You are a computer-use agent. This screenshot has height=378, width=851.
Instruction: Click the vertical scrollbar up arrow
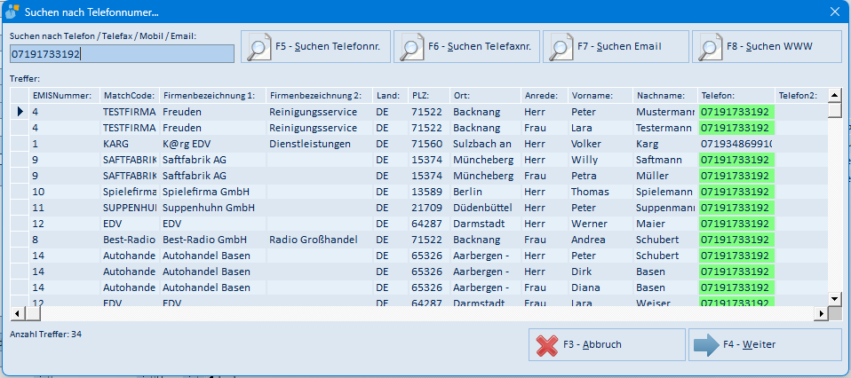pos(834,96)
